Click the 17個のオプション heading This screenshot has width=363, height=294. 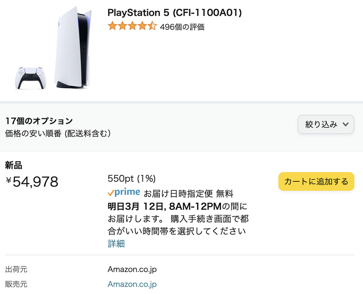(x=39, y=121)
